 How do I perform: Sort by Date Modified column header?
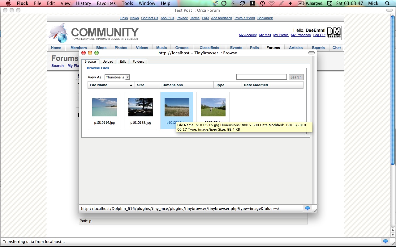pos(272,85)
